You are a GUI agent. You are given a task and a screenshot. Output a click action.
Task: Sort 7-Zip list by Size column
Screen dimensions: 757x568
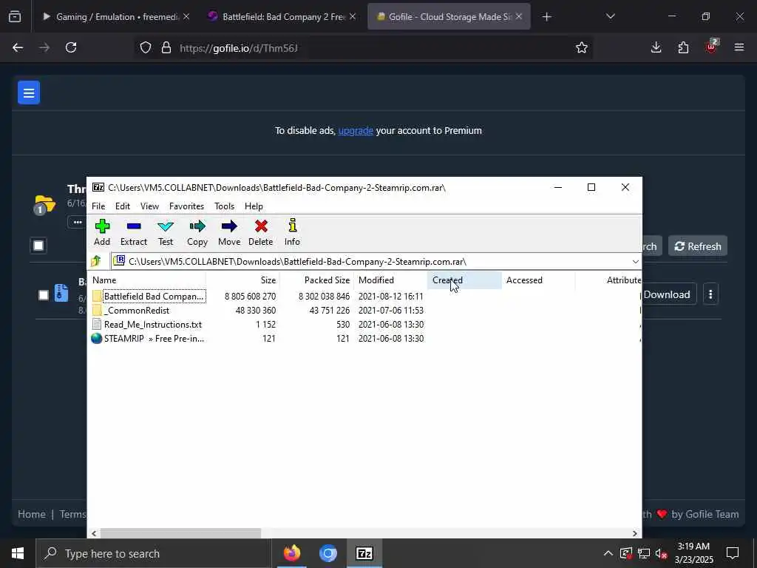click(242, 280)
